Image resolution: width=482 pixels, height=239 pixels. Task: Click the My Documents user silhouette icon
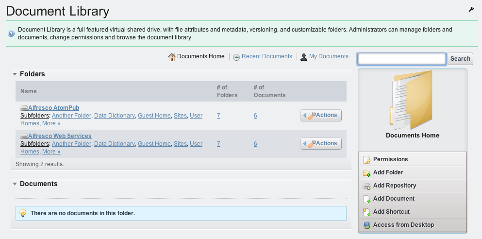tap(304, 57)
